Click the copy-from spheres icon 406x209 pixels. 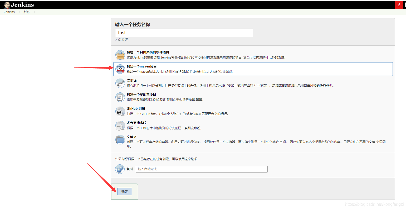point(120,169)
